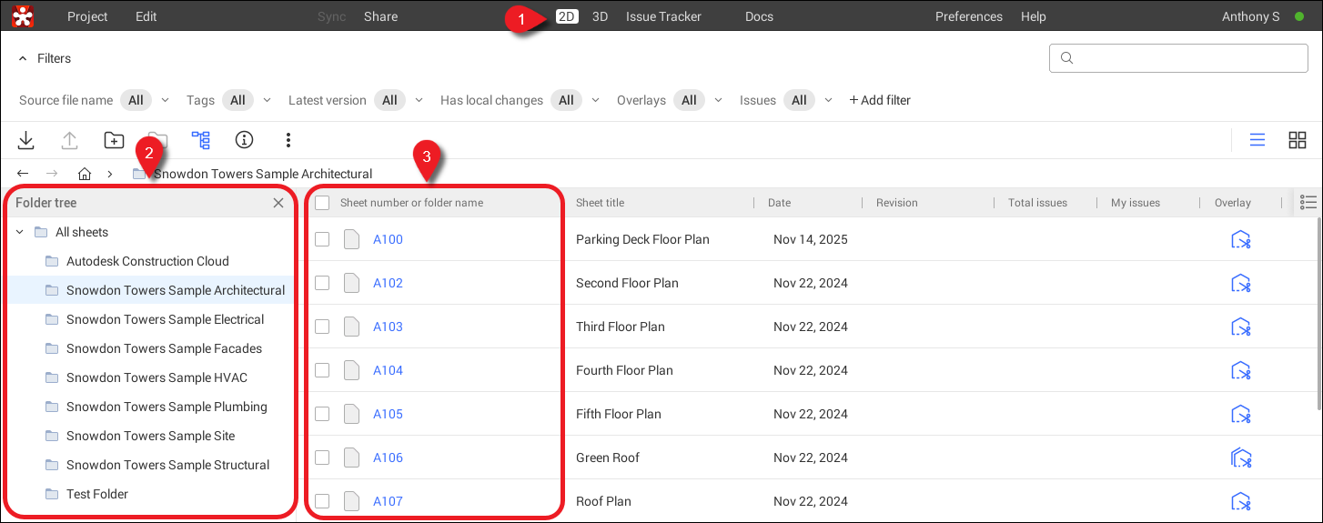Click the download icon in toolbar
The image size is (1323, 523).
26,140
